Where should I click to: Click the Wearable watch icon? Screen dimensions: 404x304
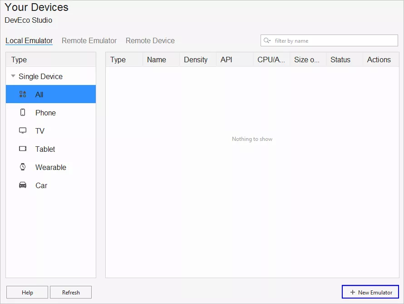pyautogui.click(x=23, y=167)
